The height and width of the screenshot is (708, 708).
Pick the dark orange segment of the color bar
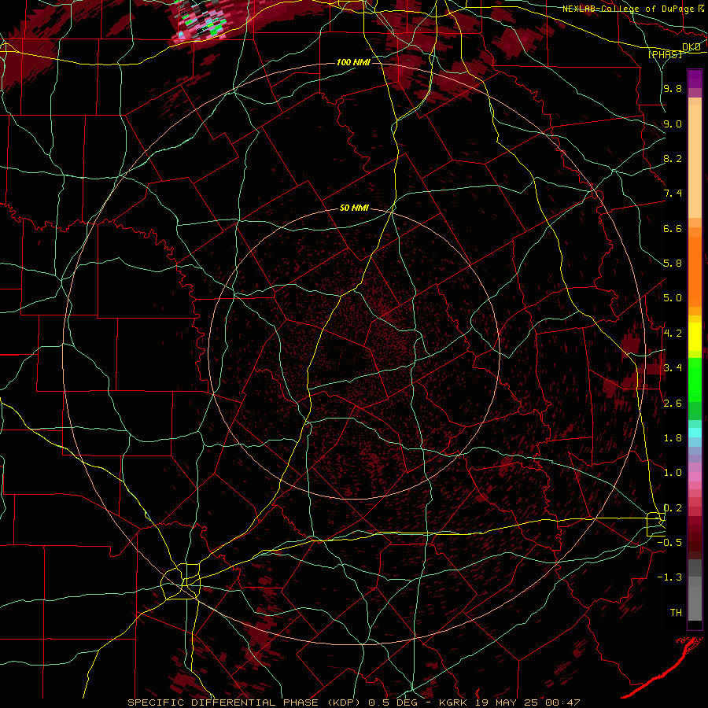(x=695, y=272)
